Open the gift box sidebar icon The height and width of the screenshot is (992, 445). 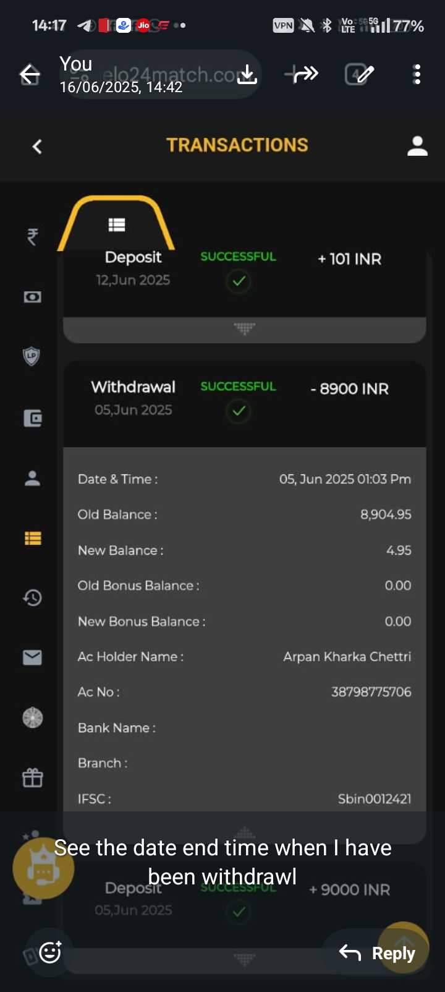point(32,777)
